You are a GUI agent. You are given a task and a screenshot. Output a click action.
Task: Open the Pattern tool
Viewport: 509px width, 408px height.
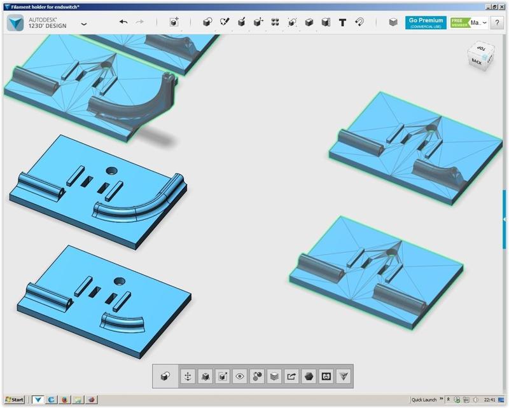pyautogui.click(x=275, y=22)
